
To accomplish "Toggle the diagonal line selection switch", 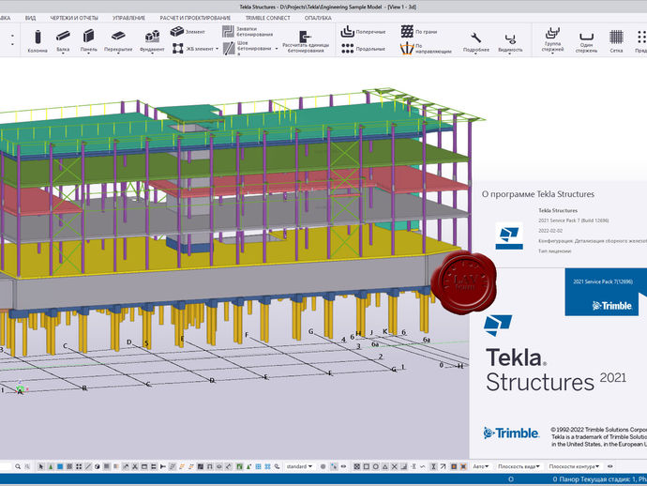I will point(88,466).
